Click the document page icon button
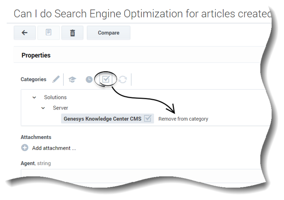This screenshot has width=284, height=200. [x=48, y=33]
